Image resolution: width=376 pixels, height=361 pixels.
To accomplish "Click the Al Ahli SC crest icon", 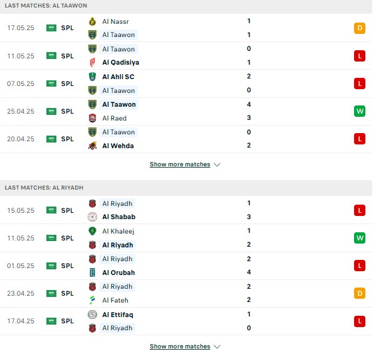I will pos(92,77).
